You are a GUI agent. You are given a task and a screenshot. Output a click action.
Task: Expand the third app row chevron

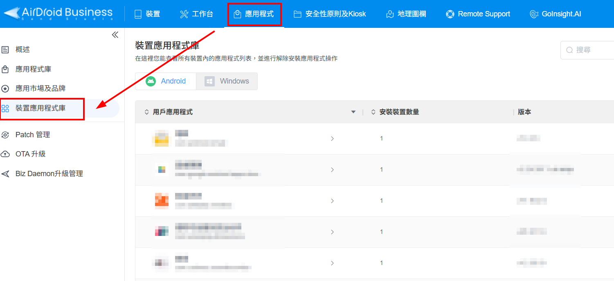click(x=332, y=201)
